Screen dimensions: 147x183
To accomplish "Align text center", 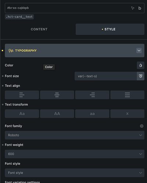I will tap(57, 95).
